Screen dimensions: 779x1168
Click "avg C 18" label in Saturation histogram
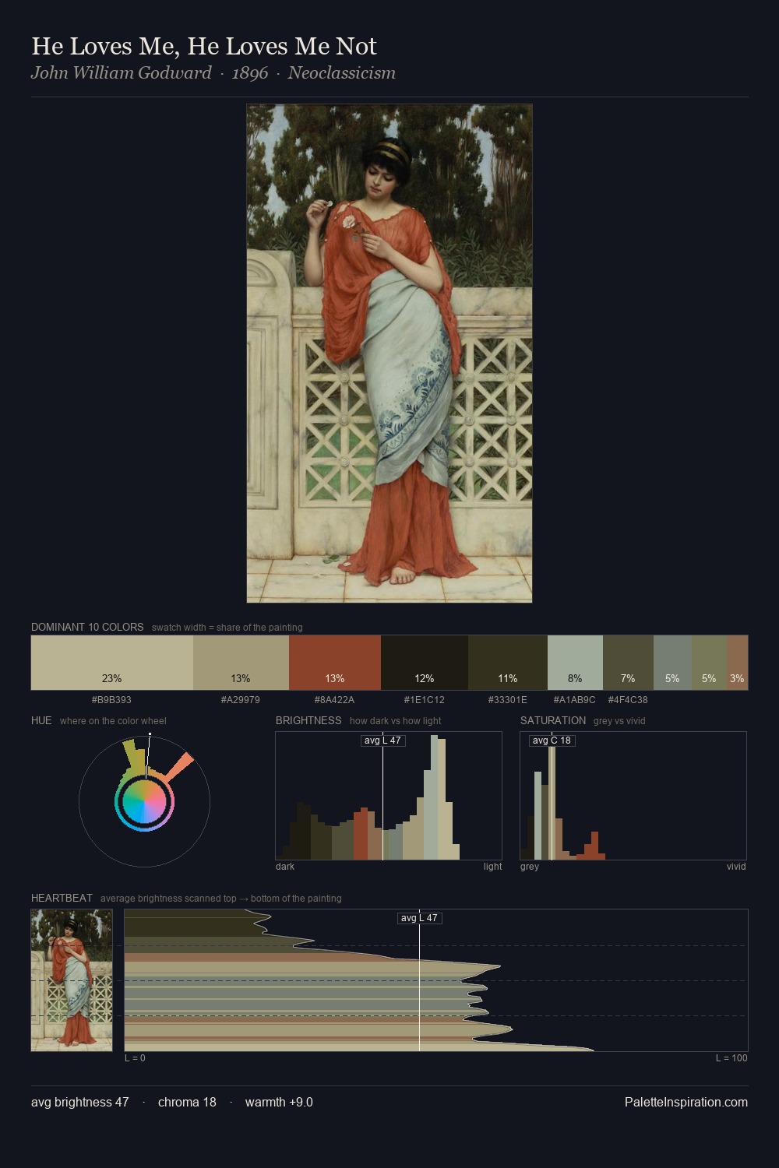[x=552, y=741]
